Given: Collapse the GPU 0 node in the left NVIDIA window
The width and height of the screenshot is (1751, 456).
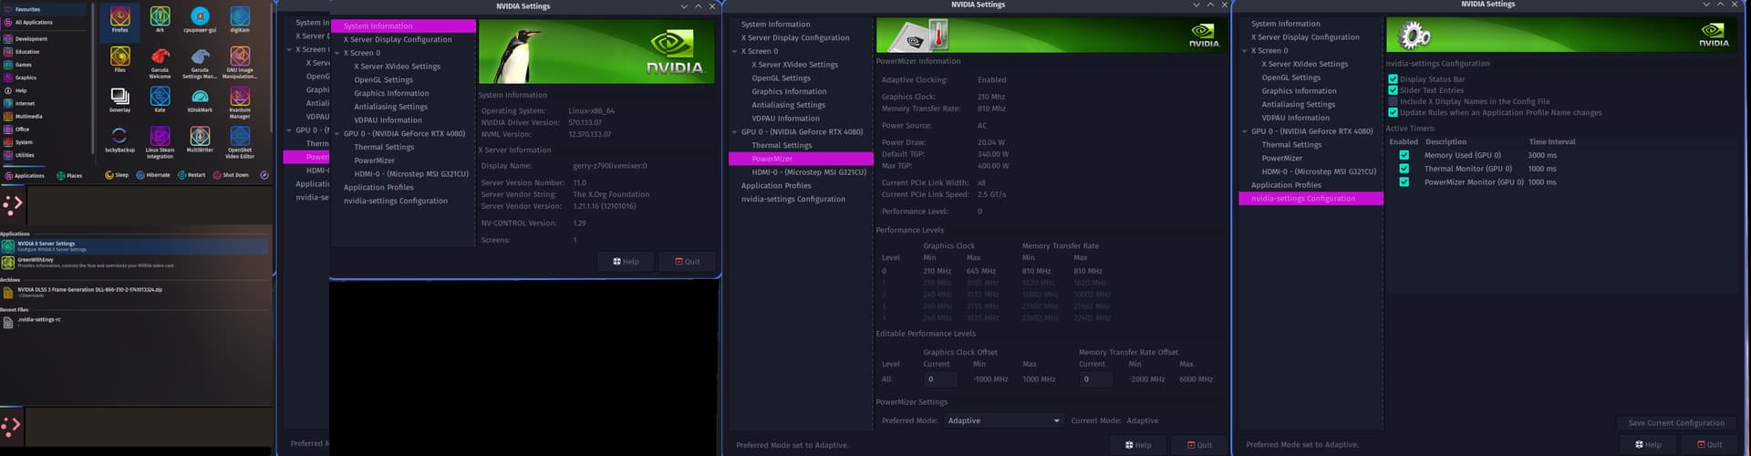Looking at the screenshot, I should [336, 133].
